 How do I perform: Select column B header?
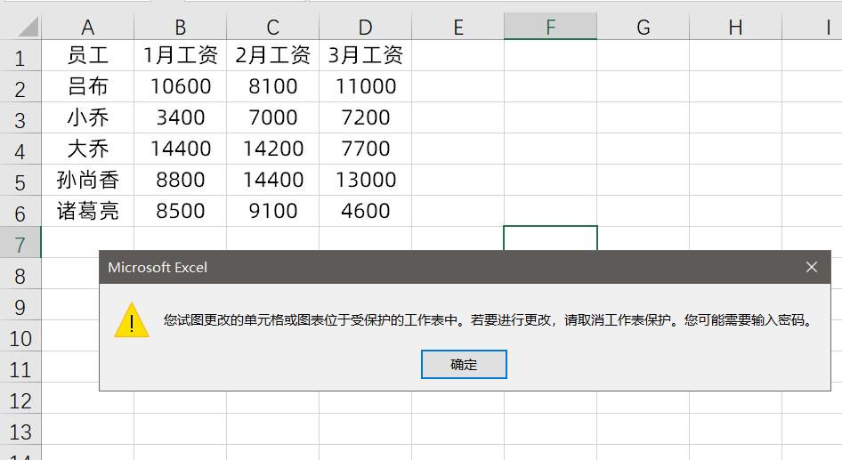coord(181,27)
